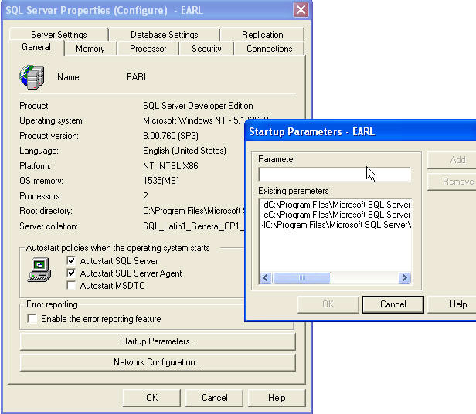Click the product value SQL Server Developer Edition

click(x=198, y=106)
